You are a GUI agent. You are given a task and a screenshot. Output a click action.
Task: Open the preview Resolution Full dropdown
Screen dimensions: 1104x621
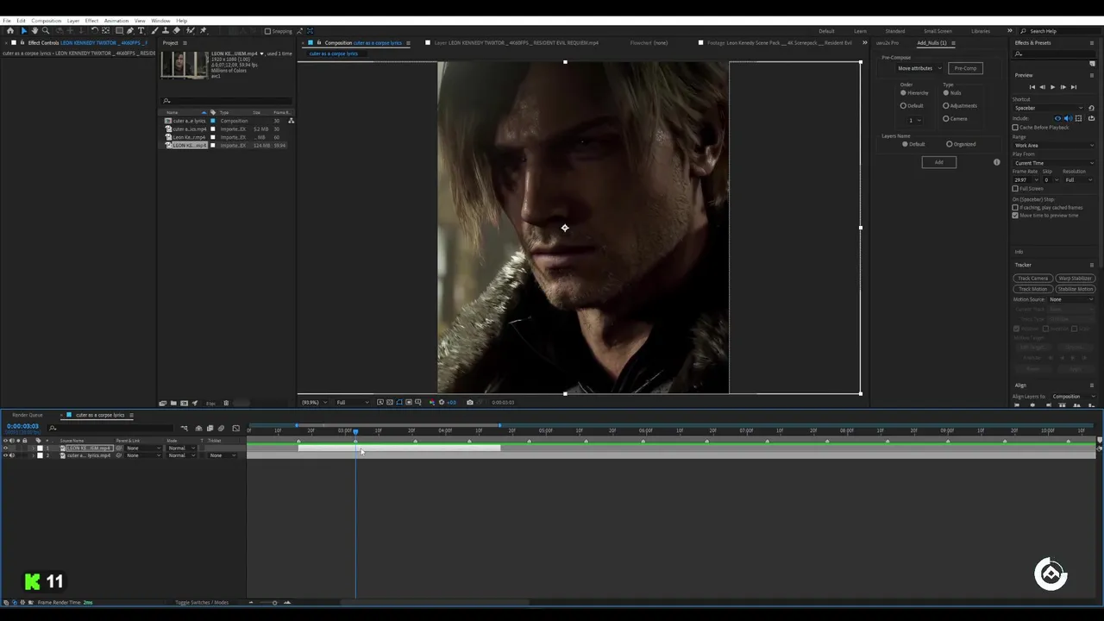[1079, 180]
